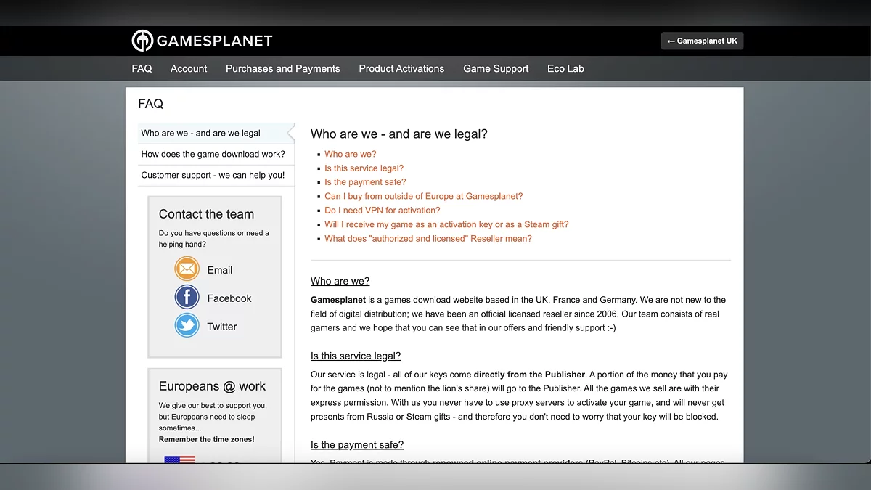Follow 'Will I receive my game as an activation key' link

click(446, 224)
